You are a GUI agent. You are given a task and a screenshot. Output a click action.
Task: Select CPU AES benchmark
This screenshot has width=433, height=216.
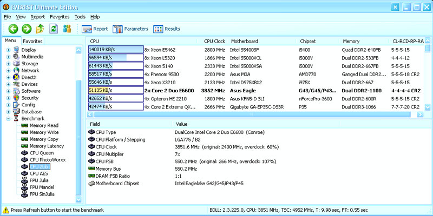[x=39, y=173]
